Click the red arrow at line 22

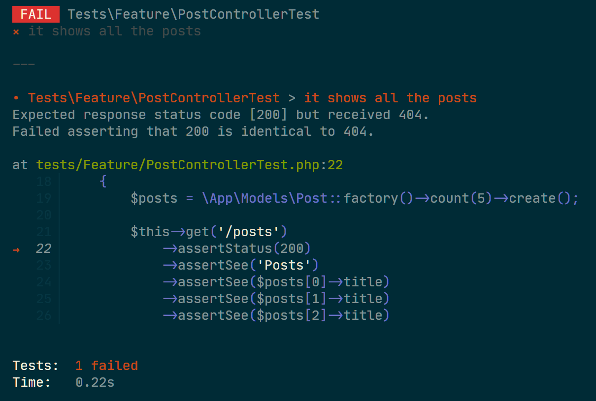pyautogui.click(x=16, y=249)
